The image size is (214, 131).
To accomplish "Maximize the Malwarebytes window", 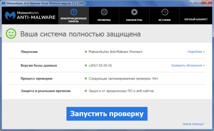I will [x=199, y=2].
